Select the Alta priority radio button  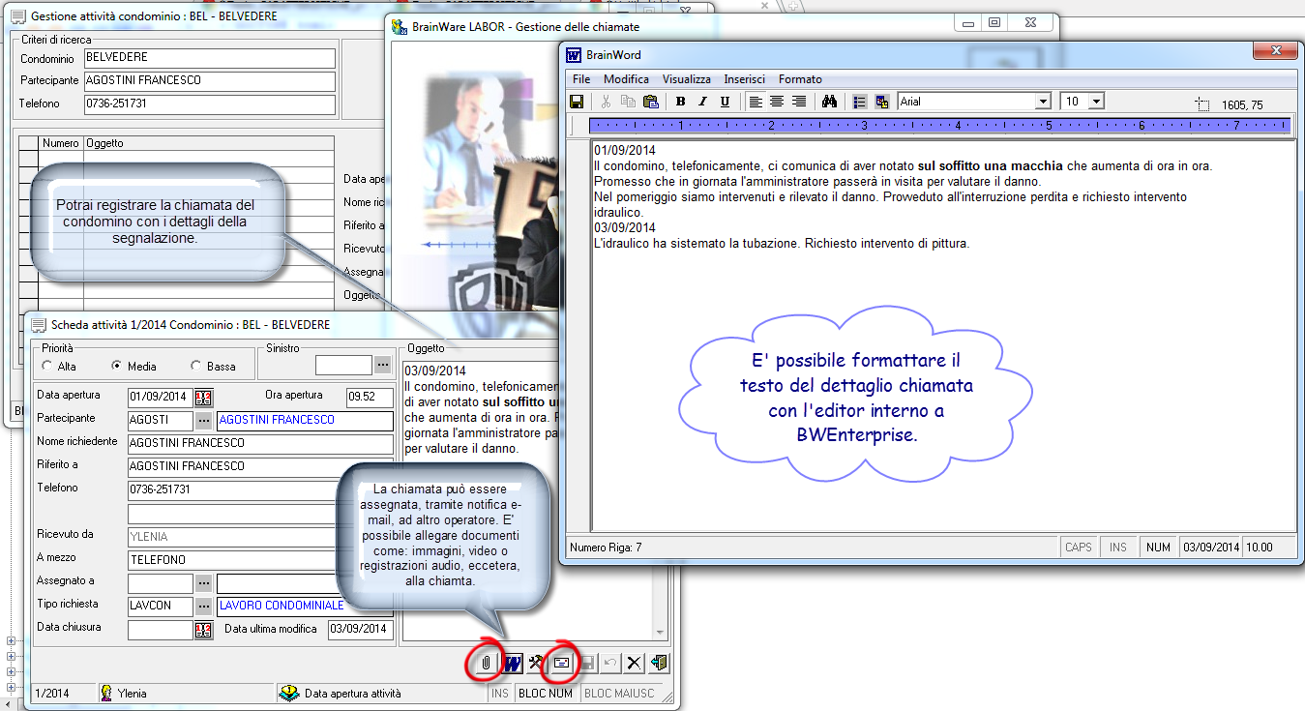(47, 367)
